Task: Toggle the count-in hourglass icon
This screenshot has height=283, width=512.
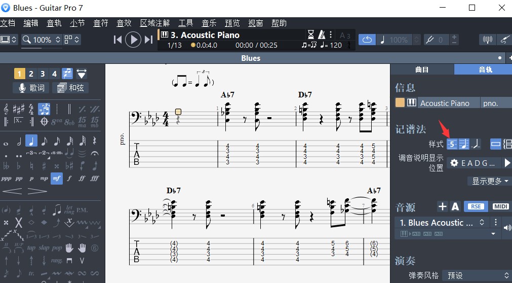Action: coord(311,34)
